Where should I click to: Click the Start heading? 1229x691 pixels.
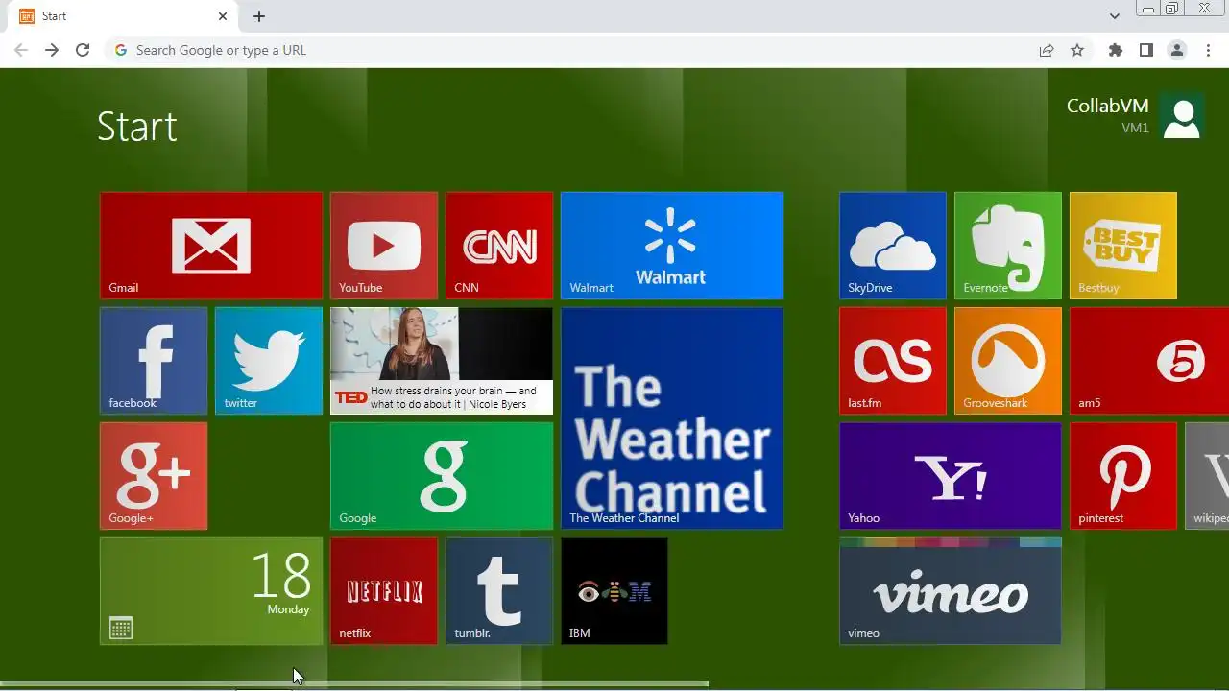137,127
